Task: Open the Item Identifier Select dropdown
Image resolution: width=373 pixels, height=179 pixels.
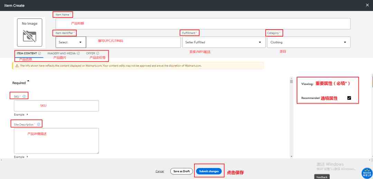Action: pos(71,42)
